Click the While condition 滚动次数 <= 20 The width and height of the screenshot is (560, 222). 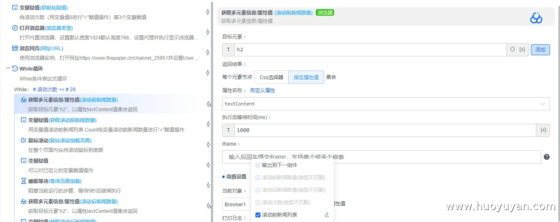pyautogui.click(x=54, y=89)
